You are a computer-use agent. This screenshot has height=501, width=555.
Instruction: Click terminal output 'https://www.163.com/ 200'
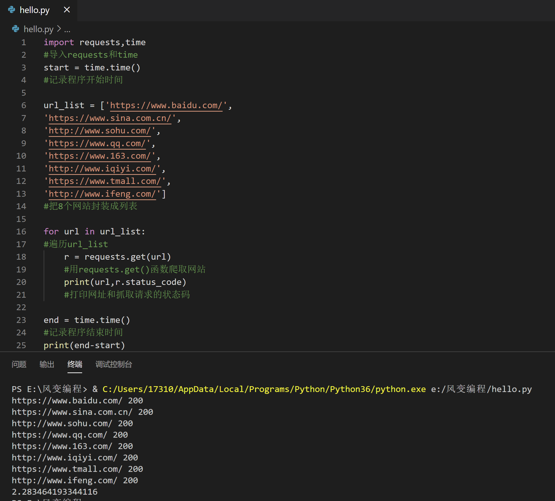pos(72,446)
